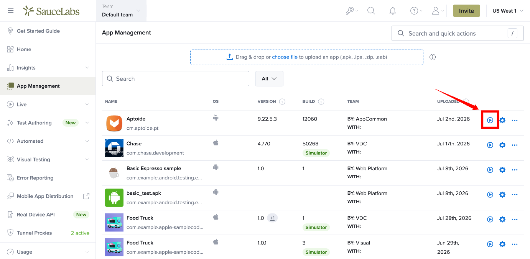The image size is (530, 259).
Task: Click the SauceLabs logo
Action: pos(51,11)
